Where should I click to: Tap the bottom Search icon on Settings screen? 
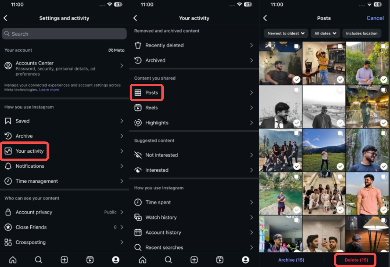[39, 260]
